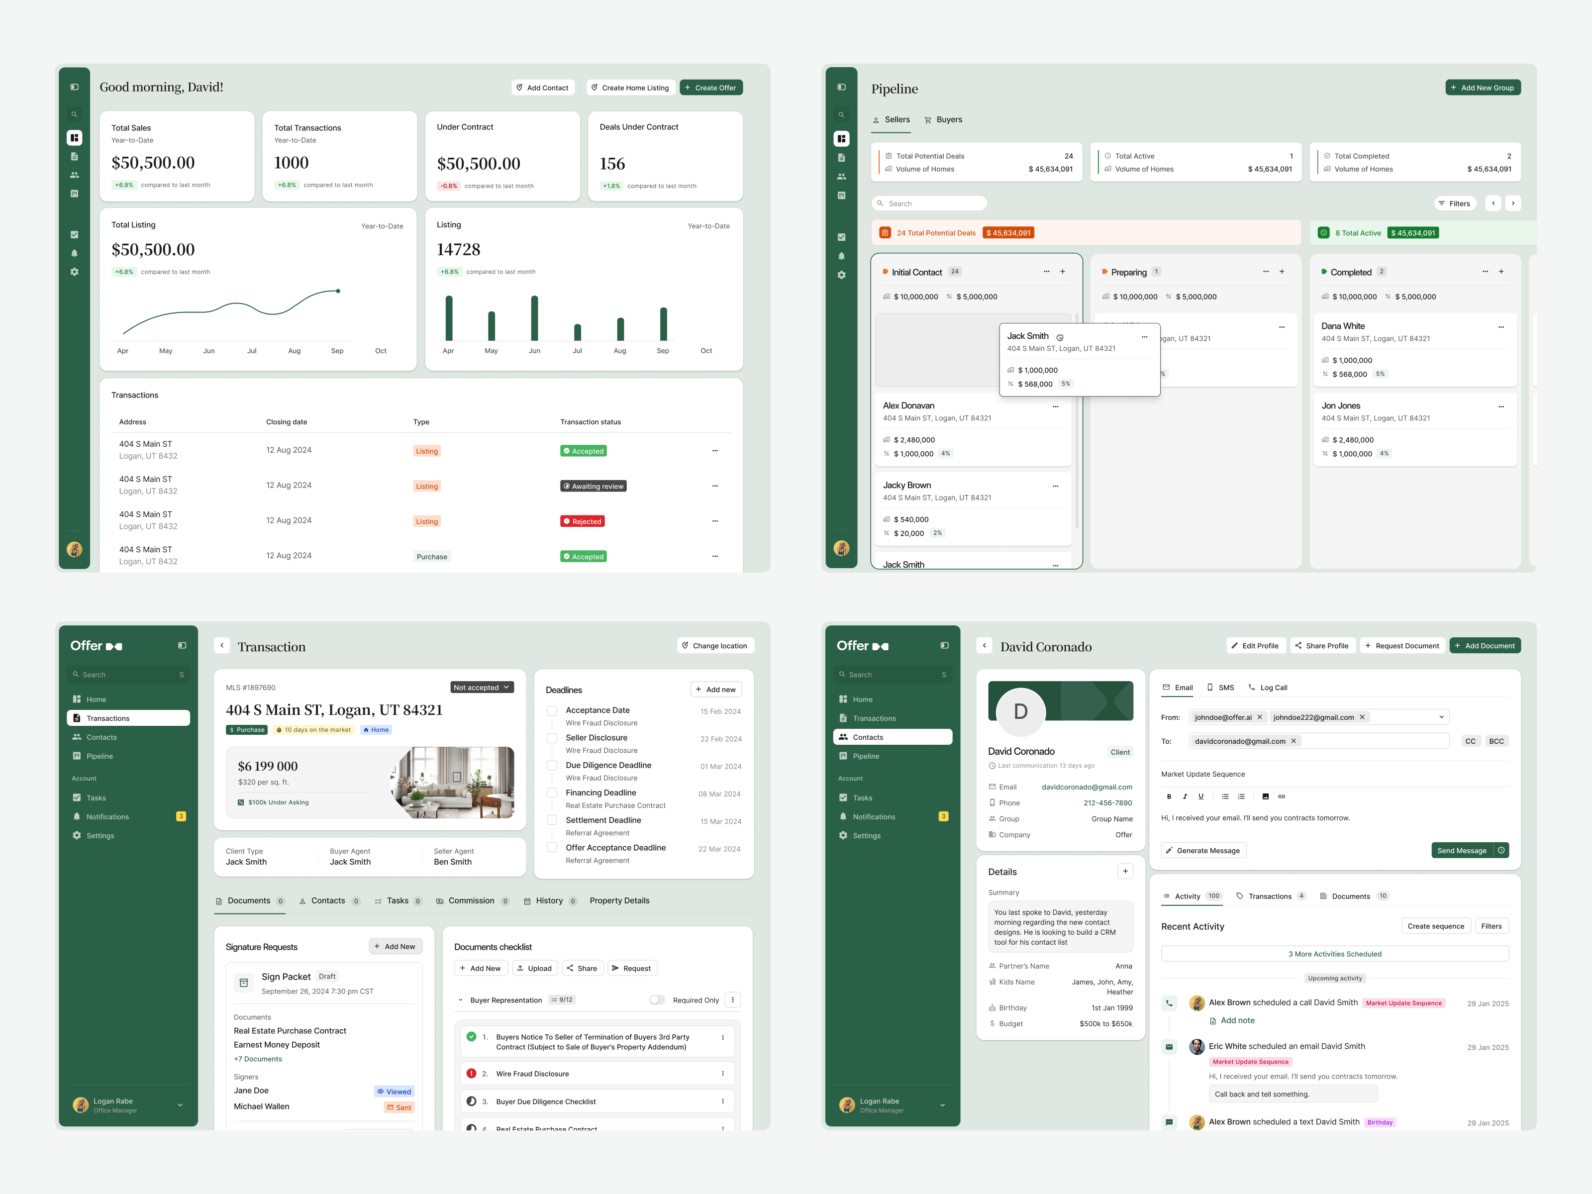Open the kebab menu beside Required Only
The image size is (1592, 1194).
pos(733,999)
